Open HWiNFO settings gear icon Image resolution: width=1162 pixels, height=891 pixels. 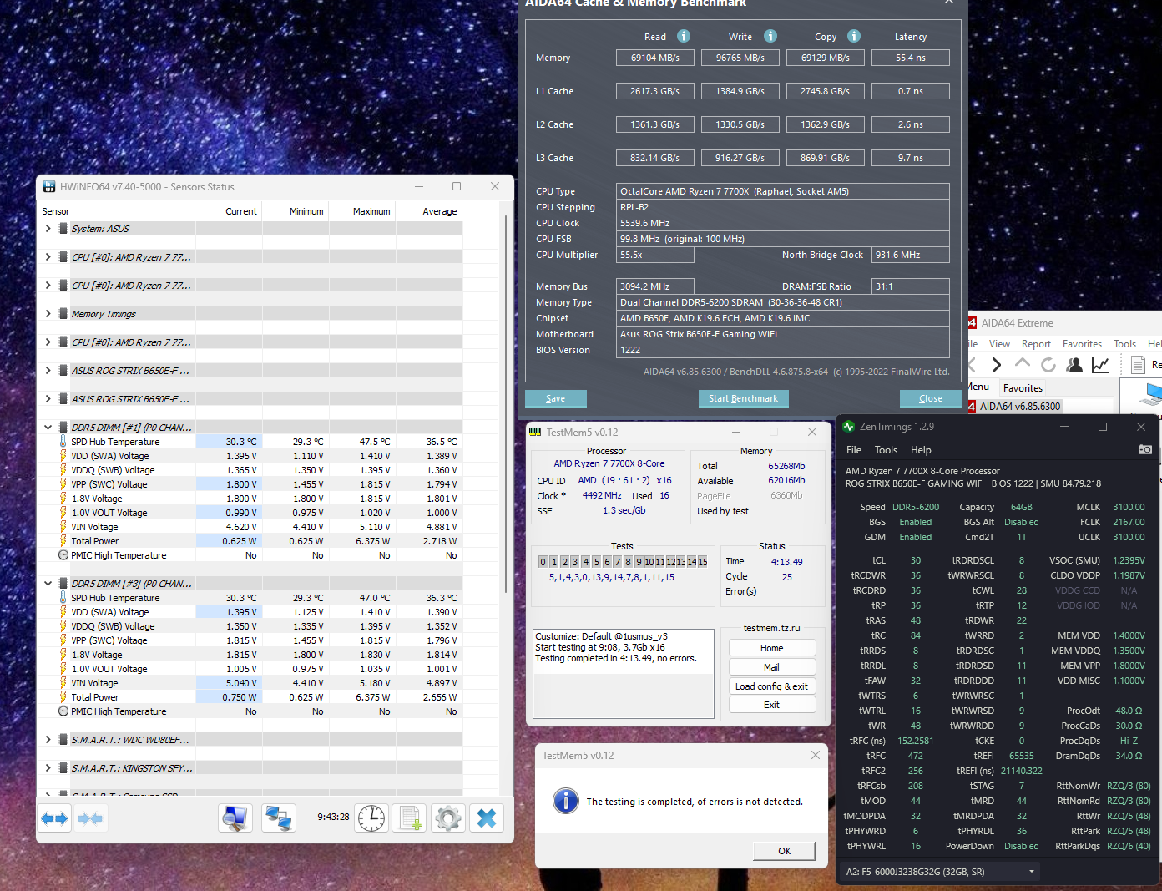tap(448, 818)
